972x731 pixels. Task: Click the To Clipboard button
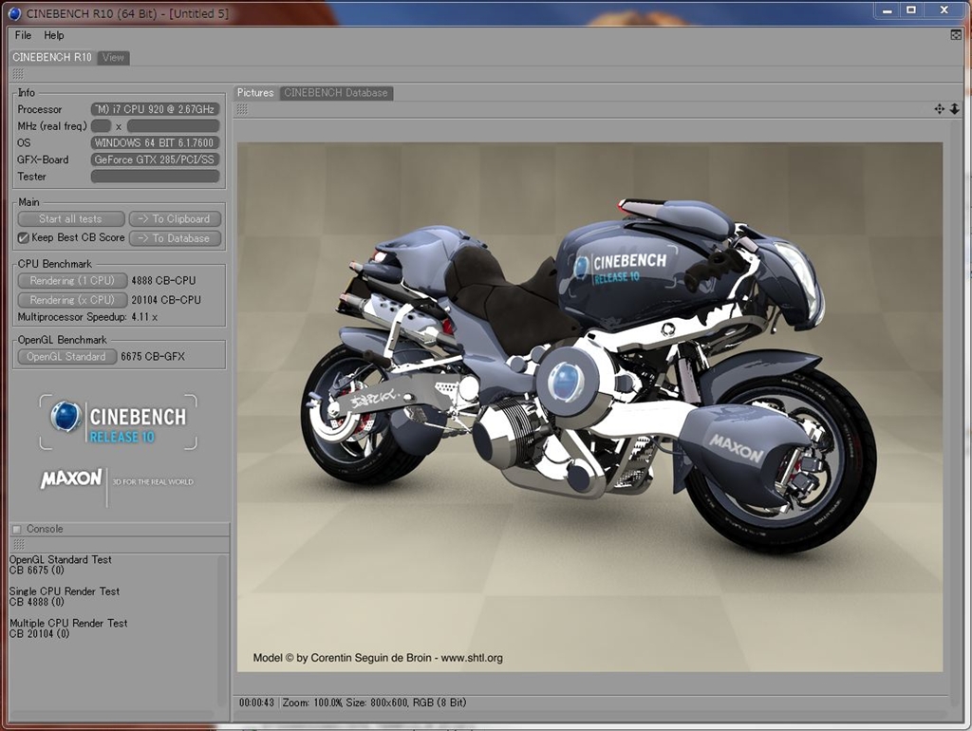[175, 219]
